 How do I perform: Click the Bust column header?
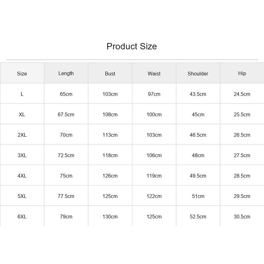pos(110,74)
